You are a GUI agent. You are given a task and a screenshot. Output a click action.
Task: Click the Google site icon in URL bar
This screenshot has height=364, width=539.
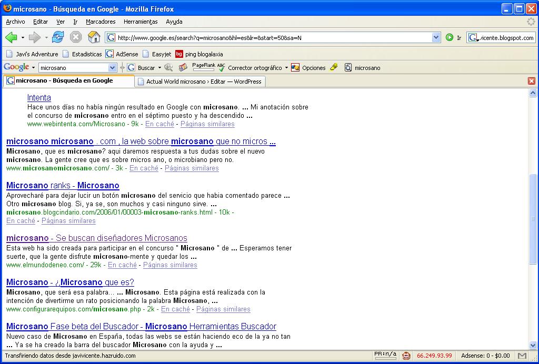pos(111,37)
